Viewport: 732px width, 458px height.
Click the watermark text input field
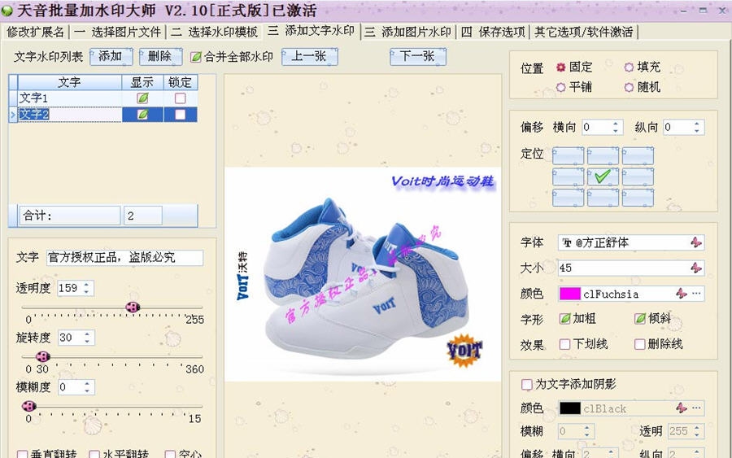(x=124, y=258)
